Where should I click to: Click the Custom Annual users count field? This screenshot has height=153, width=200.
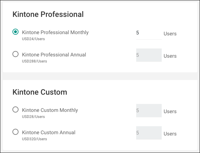point(149,133)
